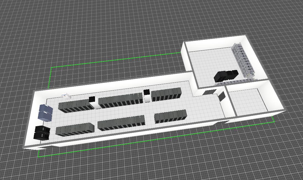Select the blue-gray equipment unit on left wall
Viewport: 303px width, 180px height.
[45, 113]
